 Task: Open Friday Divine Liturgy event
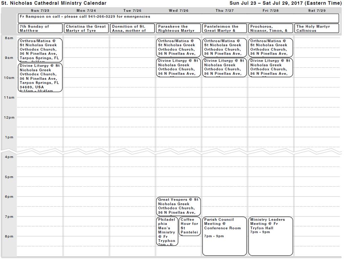270,67
